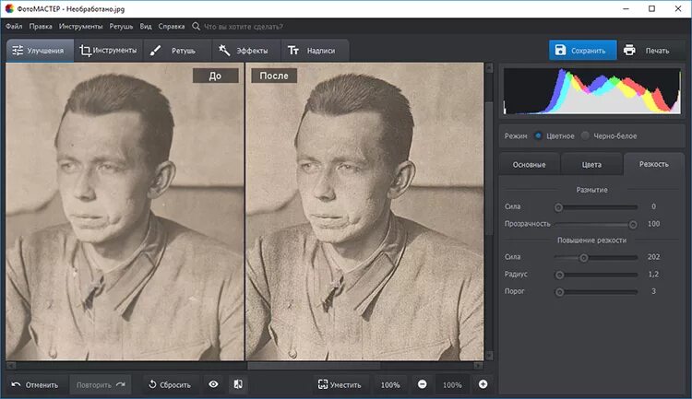Screen dimensions: 692x399
Task: Open the Файл menu
Action: (14, 27)
